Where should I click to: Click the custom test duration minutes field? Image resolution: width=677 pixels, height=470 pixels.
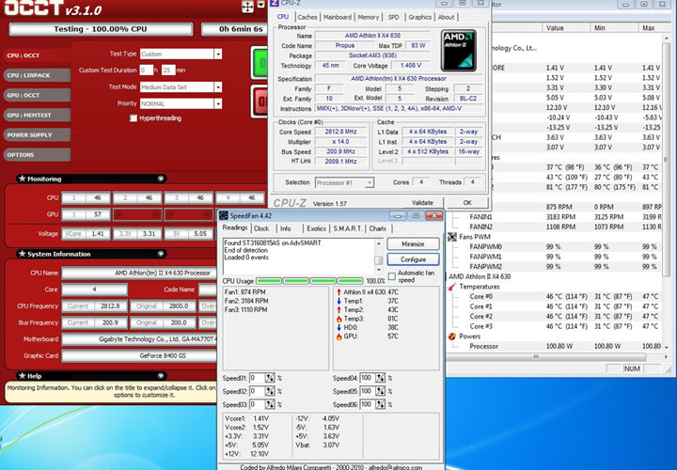pyautogui.click(x=168, y=70)
